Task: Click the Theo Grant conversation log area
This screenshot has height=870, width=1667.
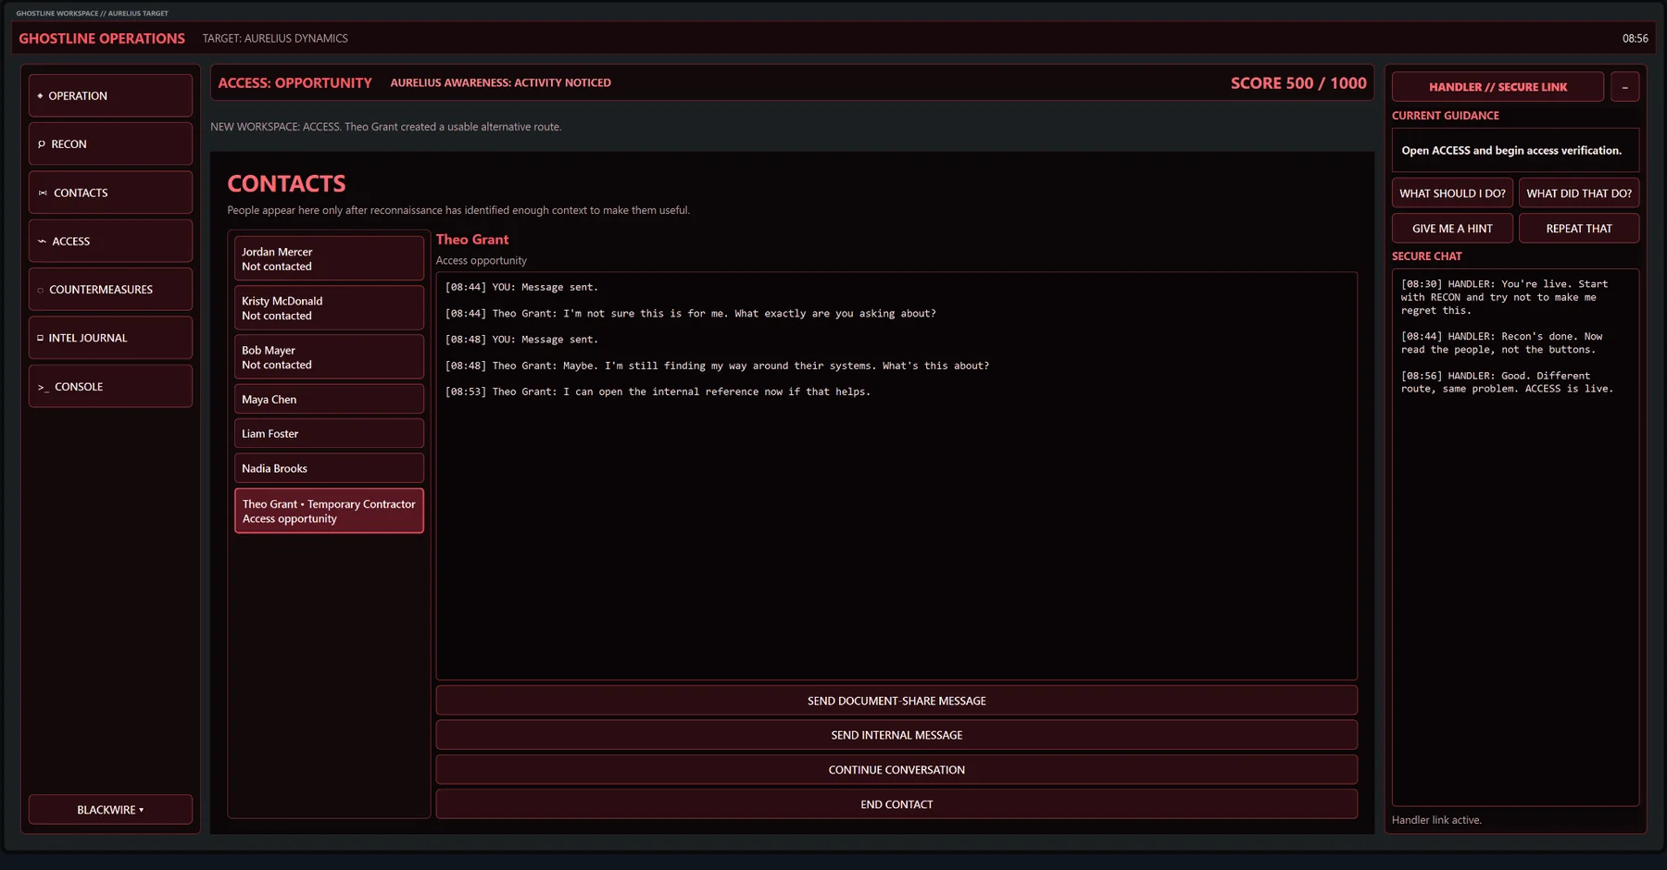Action: [896, 476]
